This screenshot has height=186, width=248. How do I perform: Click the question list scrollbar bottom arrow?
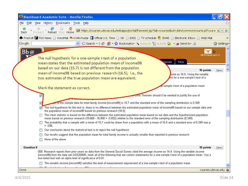[x=228, y=165]
